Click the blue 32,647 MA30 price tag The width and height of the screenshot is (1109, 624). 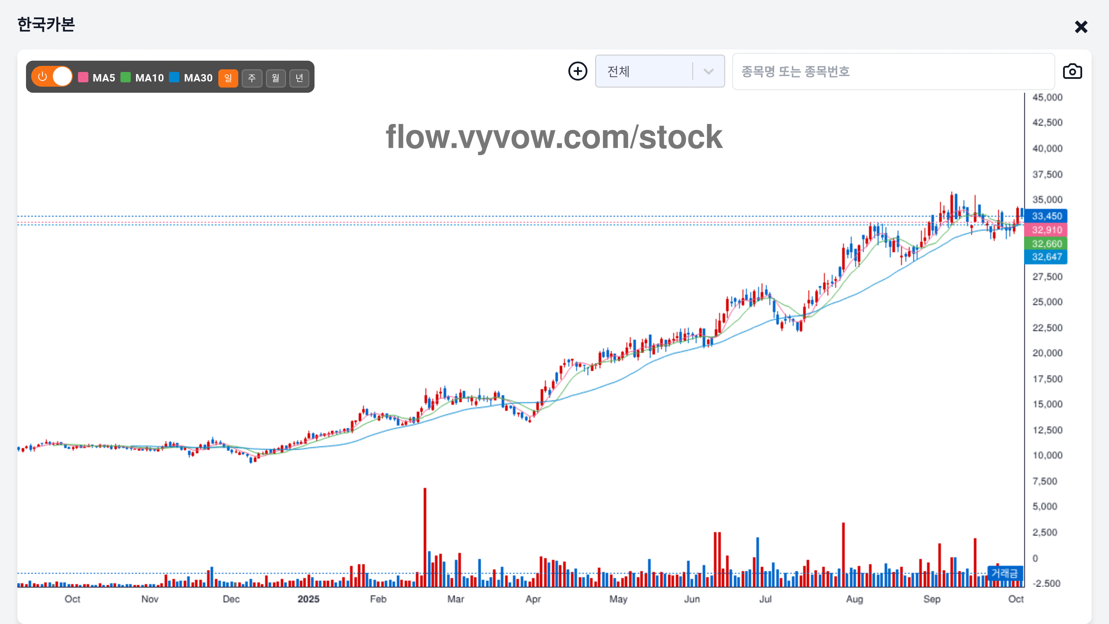(1046, 257)
